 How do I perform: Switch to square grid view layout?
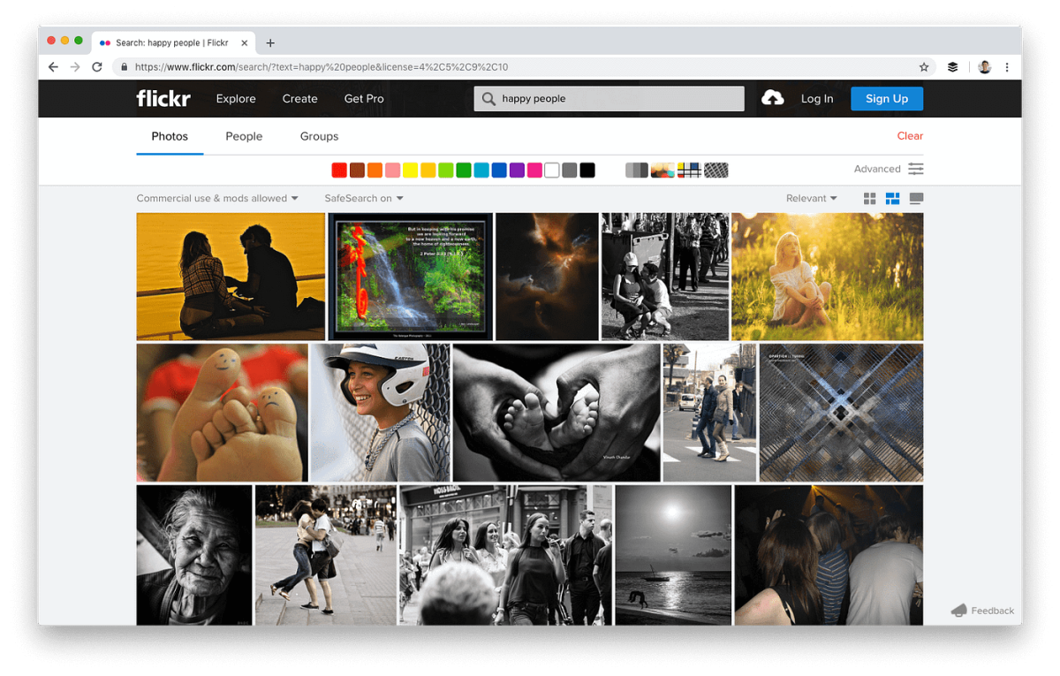pos(870,199)
